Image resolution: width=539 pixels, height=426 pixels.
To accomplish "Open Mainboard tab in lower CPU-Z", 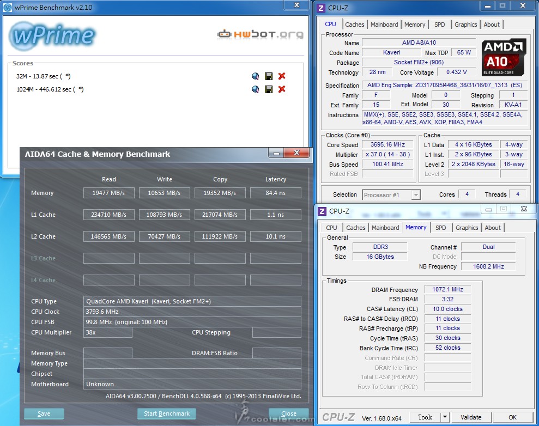I will tap(385, 228).
